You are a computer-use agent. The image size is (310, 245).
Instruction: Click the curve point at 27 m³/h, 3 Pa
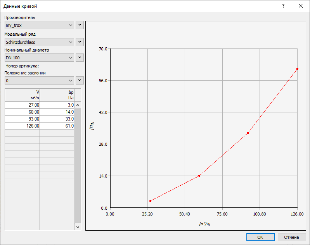151,201
